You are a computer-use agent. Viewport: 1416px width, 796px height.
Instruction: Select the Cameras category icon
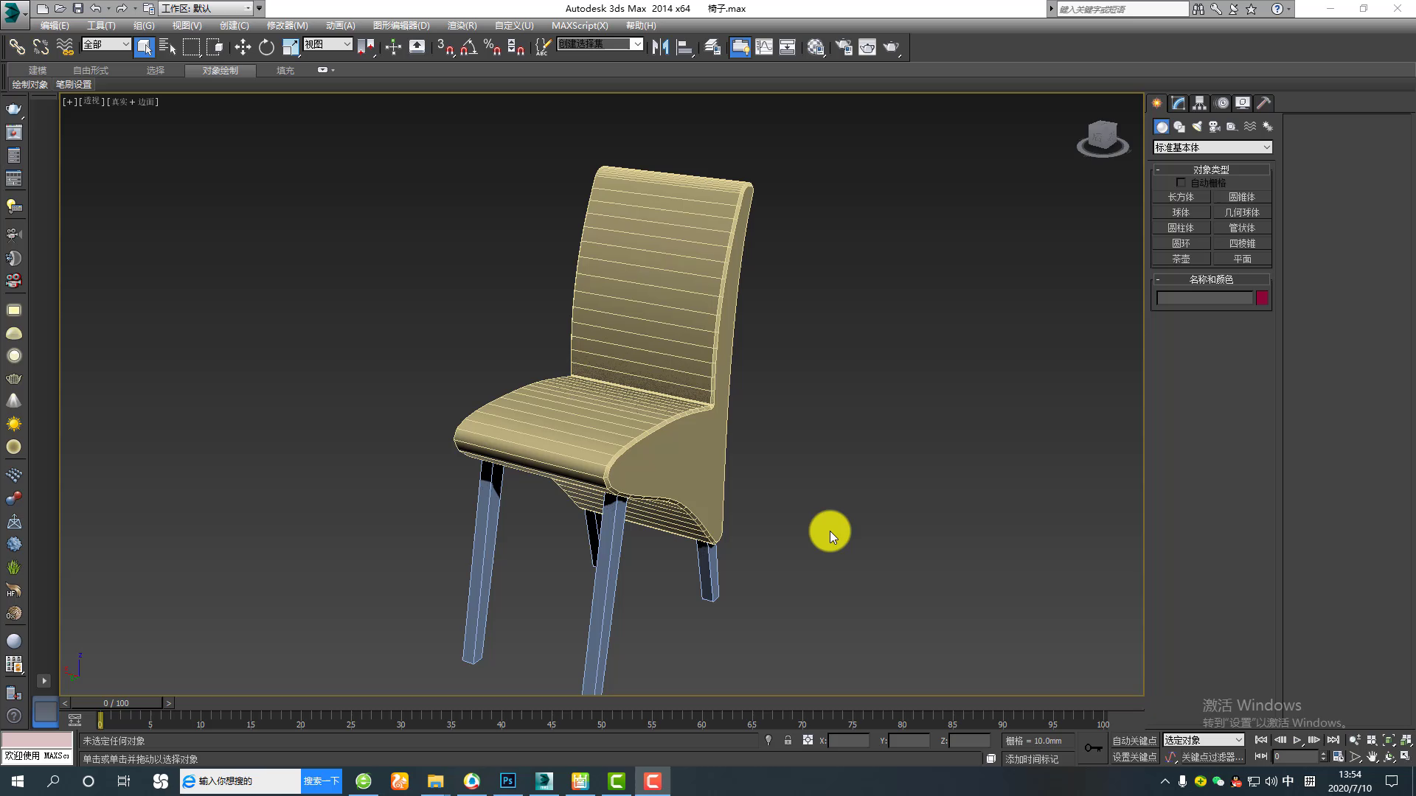click(x=1215, y=127)
